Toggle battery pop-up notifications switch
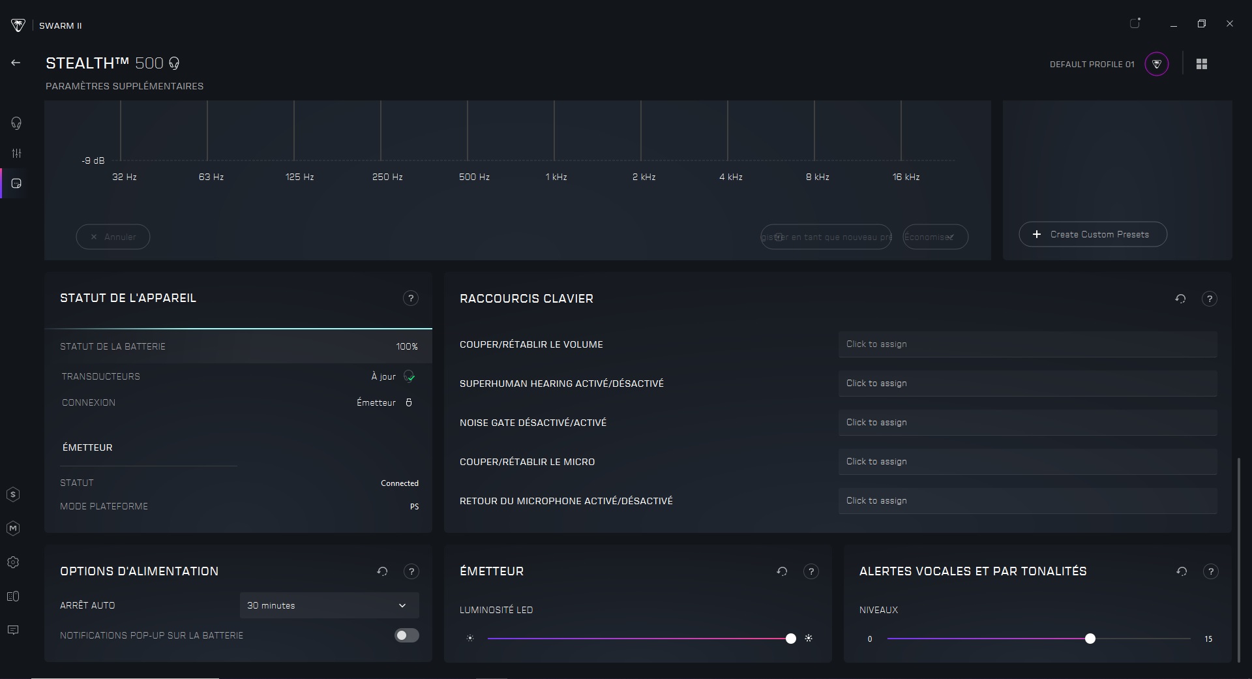The image size is (1252, 679). (x=406, y=635)
